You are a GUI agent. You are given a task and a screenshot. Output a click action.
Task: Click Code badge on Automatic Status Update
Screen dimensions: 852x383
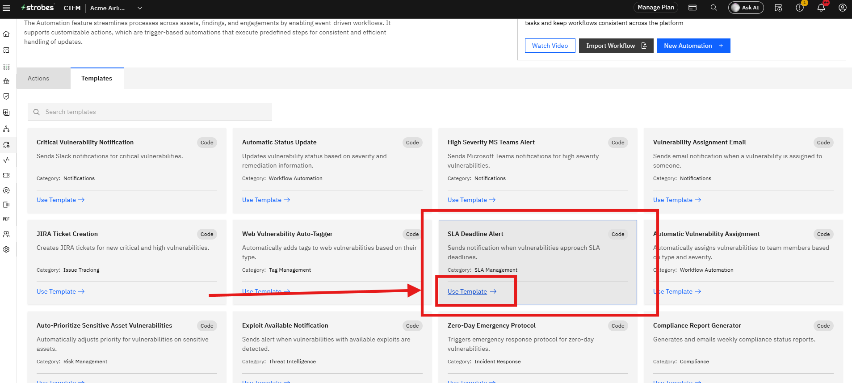point(412,143)
